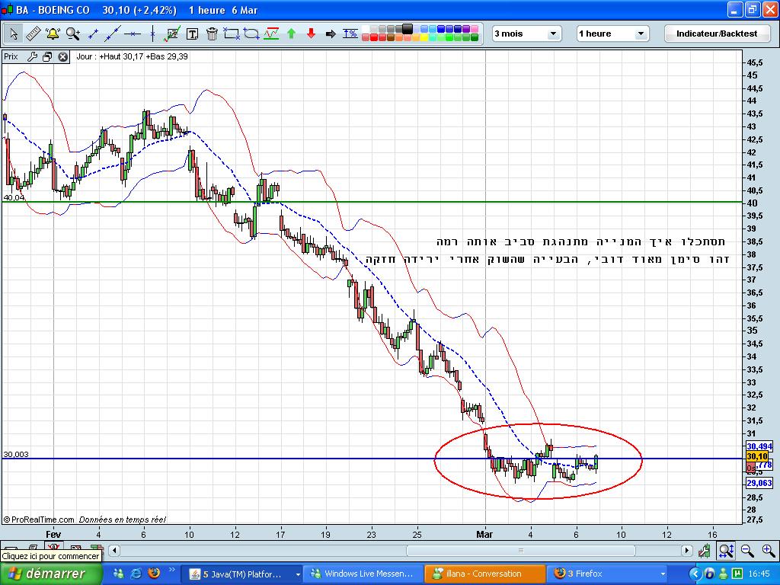Expand hidden system tray icons arrow
The image size is (780, 585).
pyautogui.click(x=695, y=574)
